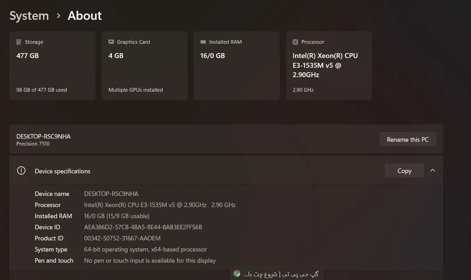
Task: Click the Rename this PC button
Action: [407, 139]
